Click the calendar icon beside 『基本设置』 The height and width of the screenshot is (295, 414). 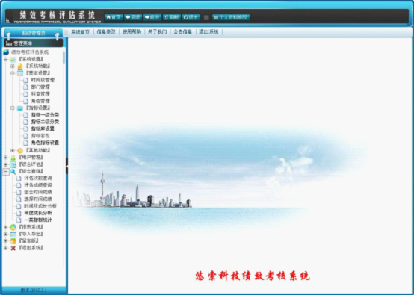20,73
